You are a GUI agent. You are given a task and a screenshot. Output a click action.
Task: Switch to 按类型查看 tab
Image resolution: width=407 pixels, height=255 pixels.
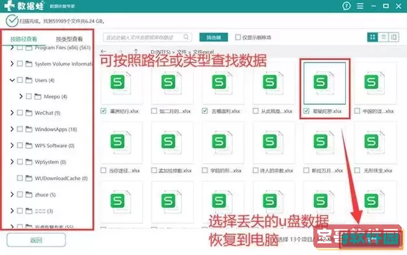click(x=70, y=39)
